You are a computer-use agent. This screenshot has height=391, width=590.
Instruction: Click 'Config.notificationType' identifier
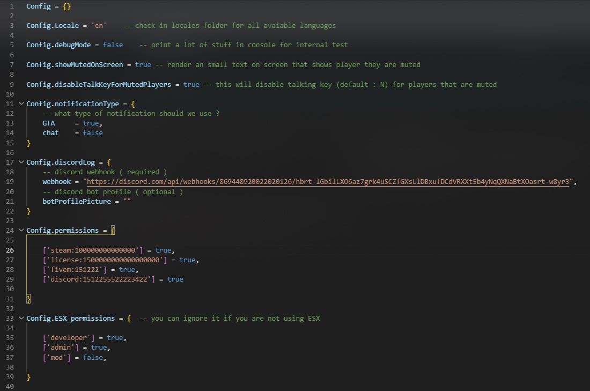[x=72, y=104]
